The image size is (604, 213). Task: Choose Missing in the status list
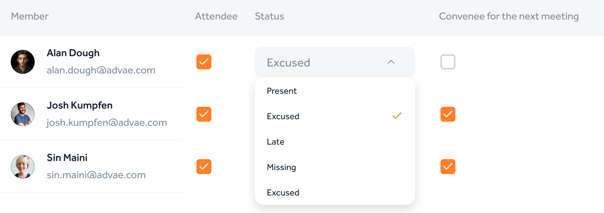pos(281,167)
